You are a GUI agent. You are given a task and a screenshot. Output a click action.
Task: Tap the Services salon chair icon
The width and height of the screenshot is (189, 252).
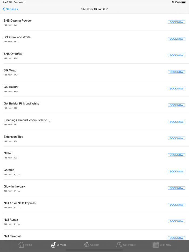(53, 245)
